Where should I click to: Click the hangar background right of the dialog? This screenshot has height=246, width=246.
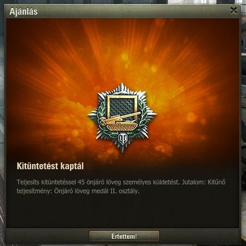[x=244, y=122]
